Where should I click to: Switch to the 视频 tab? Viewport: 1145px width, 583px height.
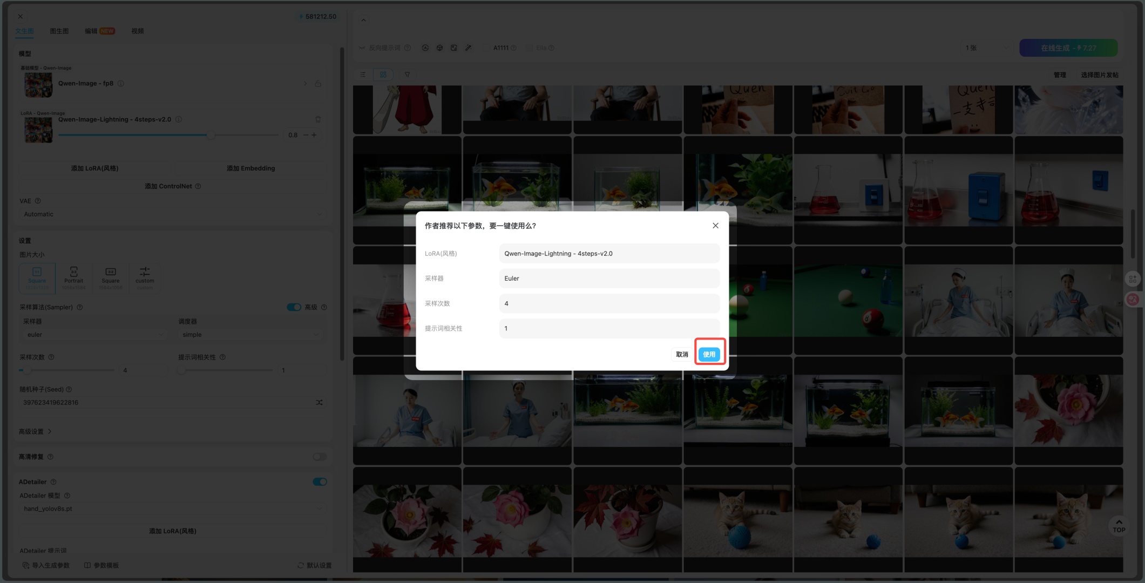[137, 31]
